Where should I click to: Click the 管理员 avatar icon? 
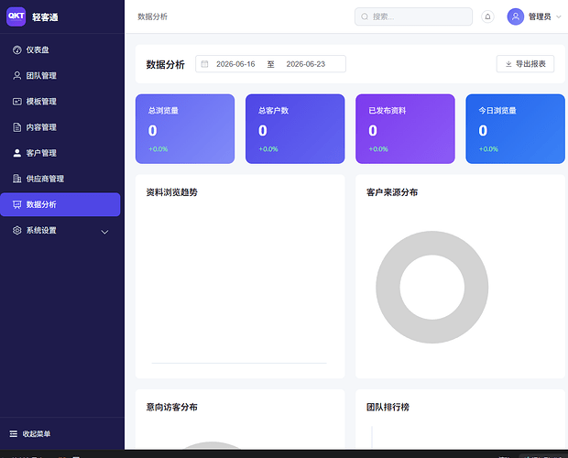point(516,16)
